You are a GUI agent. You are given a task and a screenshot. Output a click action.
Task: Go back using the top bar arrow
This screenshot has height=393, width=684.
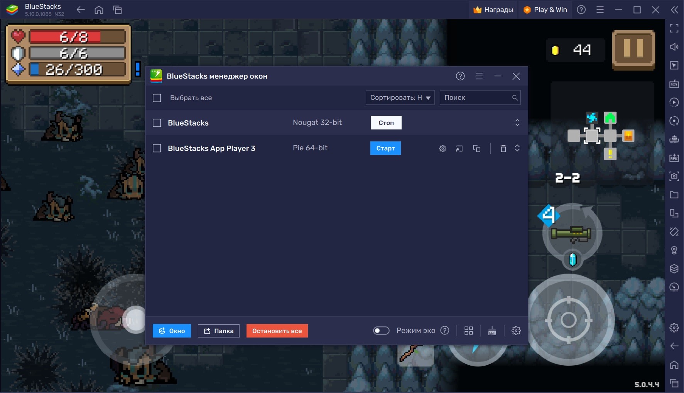(81, 10)
